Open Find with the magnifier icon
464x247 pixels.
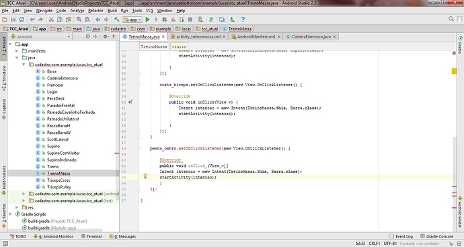79,20
